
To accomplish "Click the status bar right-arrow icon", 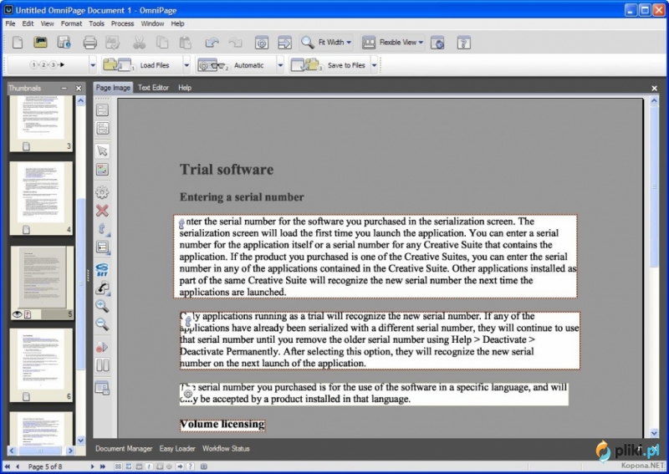I will tap(180, 466).
